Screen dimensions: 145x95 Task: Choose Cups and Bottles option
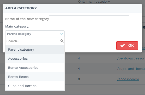click(35, 86)
